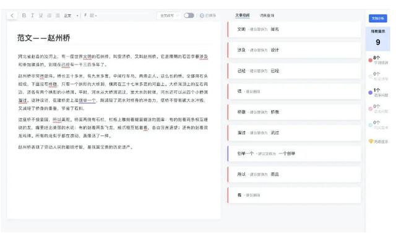This screenshot has height=237, width=396.
Task: Filter by red-dot errors showing 8个
Action: [x=378, y=60]
